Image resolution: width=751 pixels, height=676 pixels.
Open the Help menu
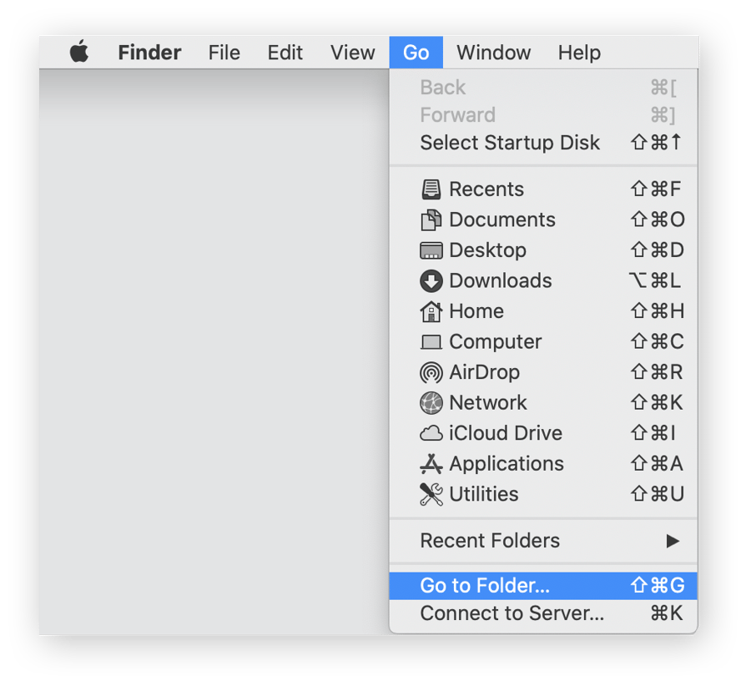point(579,53)
